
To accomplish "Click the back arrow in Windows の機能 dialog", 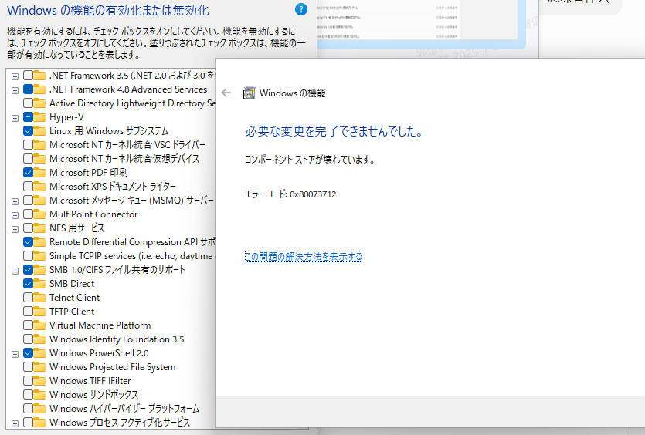I will click(x=226, y=93).
